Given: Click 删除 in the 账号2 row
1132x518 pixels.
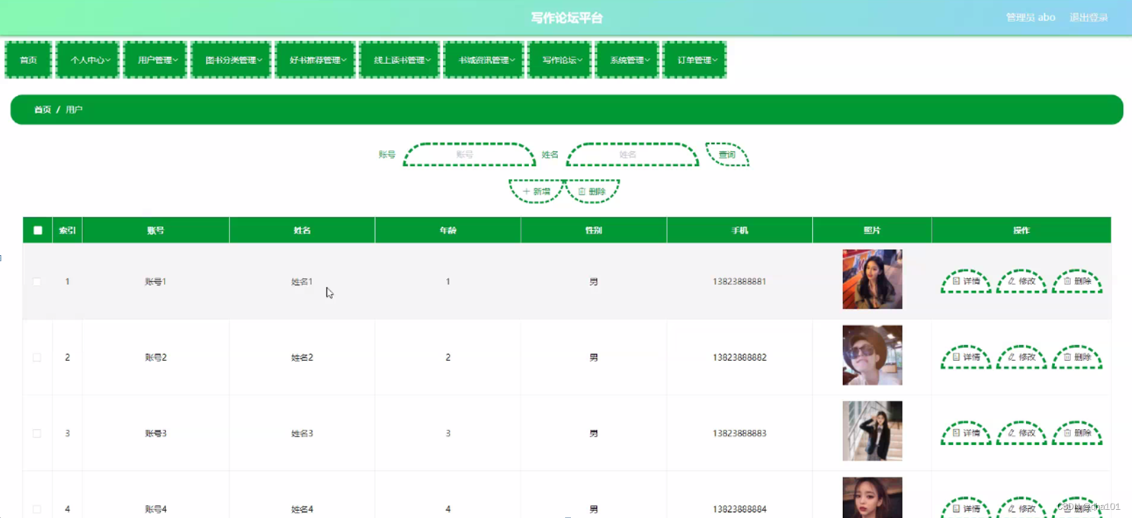Looking at the screenshot, I should [1077, 357].
